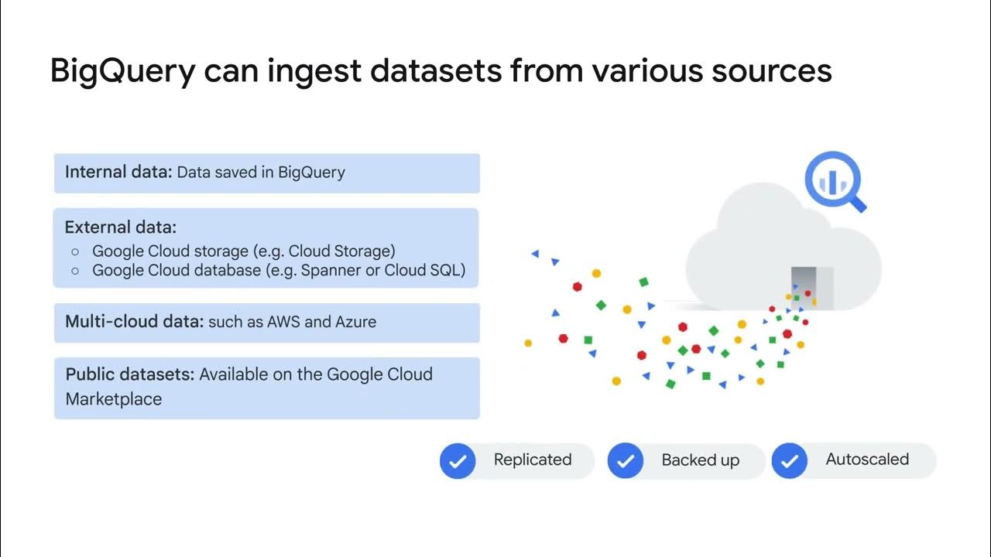This screenshot has width=991, height=557.
Task: Click the slide title about BigQuery ingestion
Action: [x=441, y=70]
